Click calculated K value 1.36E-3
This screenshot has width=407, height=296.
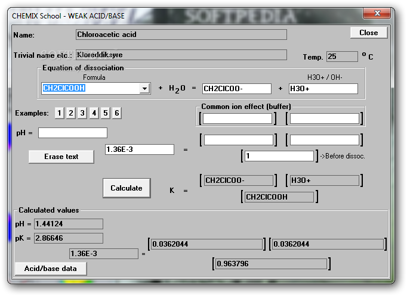point(104,254)
